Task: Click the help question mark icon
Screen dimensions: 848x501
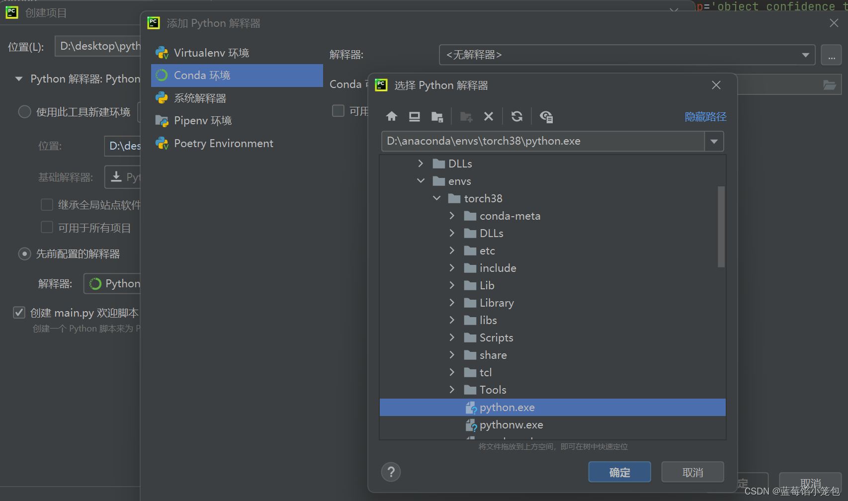Action: (391, 472)
